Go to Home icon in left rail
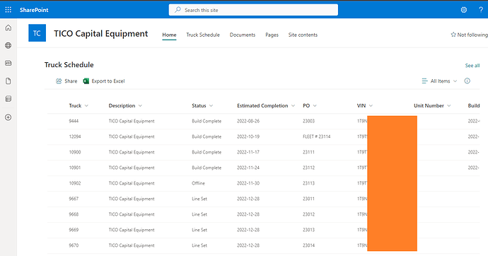The height and width of the screenshot is (256, 488). (8, 28)
